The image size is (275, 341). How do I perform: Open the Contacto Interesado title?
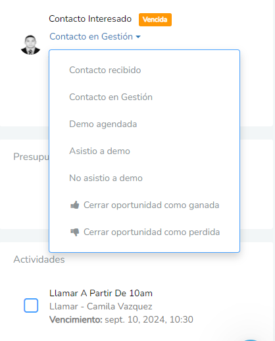(x=90, y=18)
